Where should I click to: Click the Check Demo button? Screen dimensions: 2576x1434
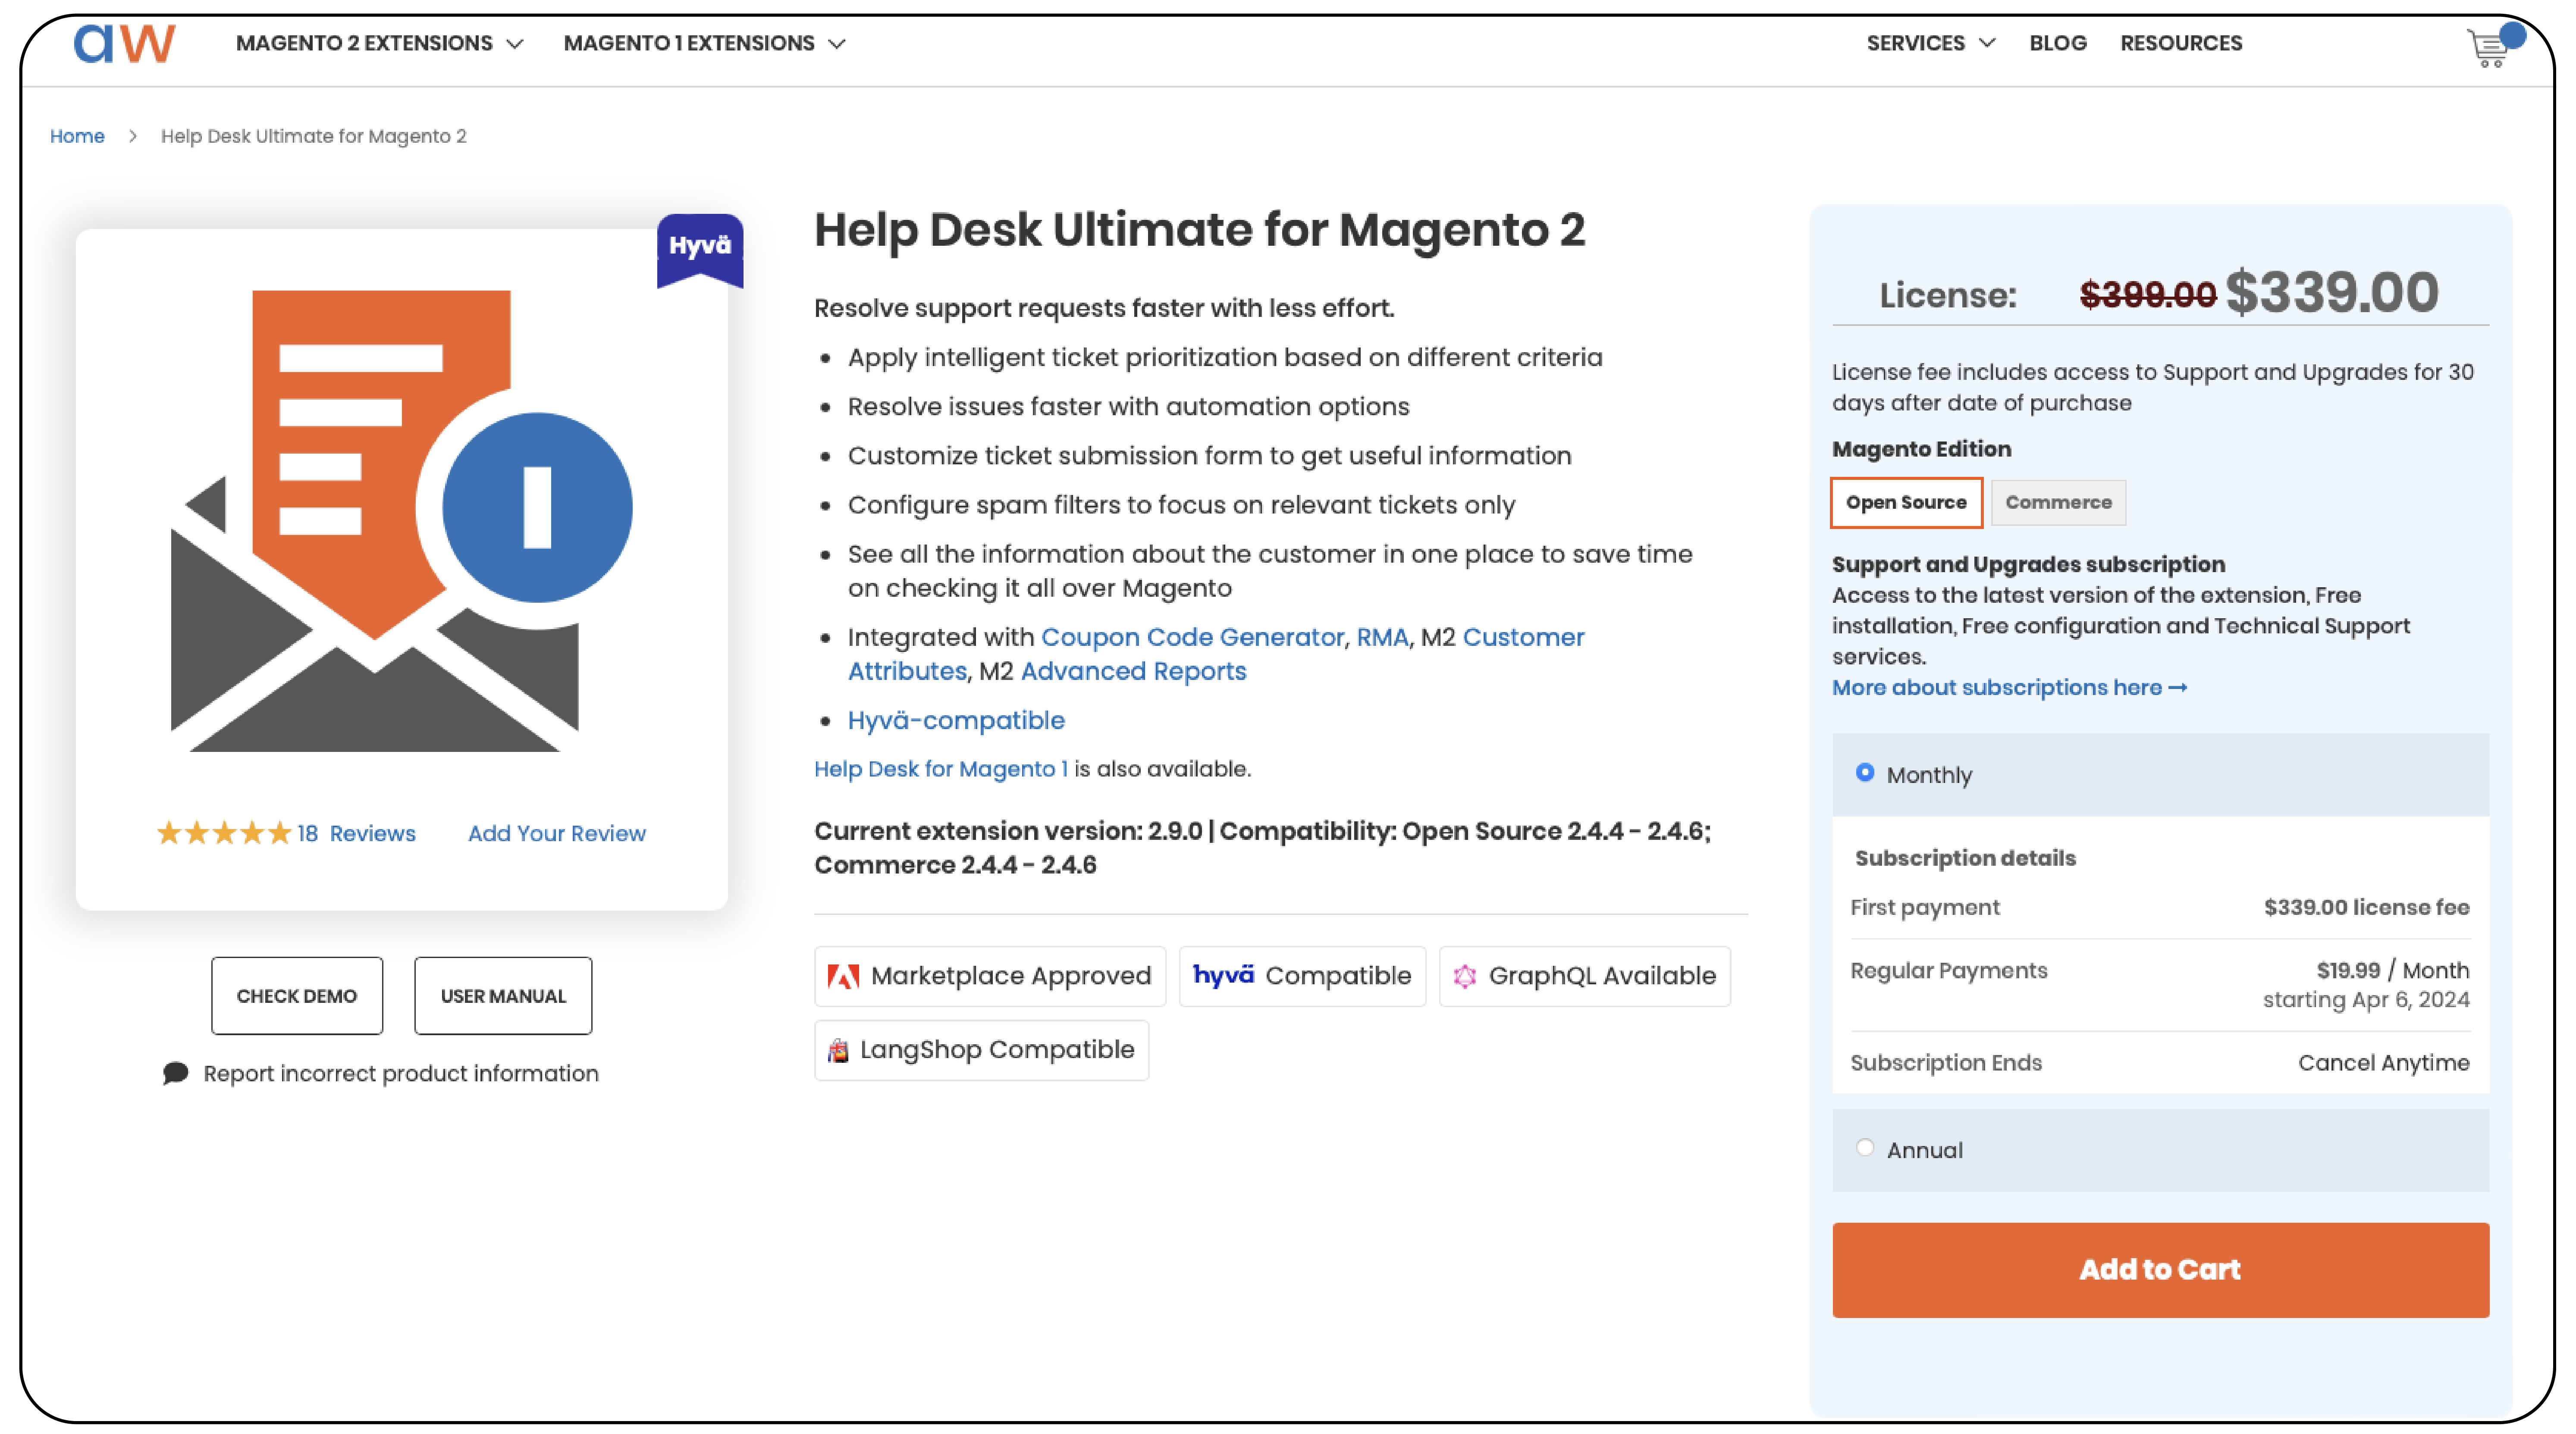pyautogui.click(x=297, y=996)
